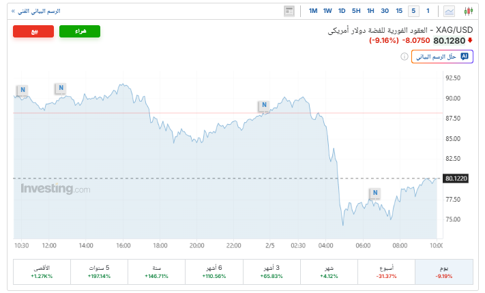Switch to candlestick chart view

(x=468, y=11)
